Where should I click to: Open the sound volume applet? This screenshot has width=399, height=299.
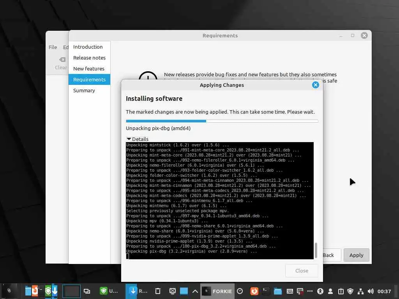371,291
